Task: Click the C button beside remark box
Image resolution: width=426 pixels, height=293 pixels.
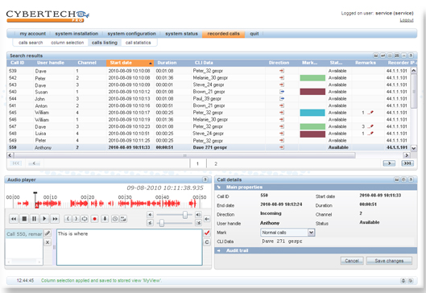Action: click(x=207, y=242)
